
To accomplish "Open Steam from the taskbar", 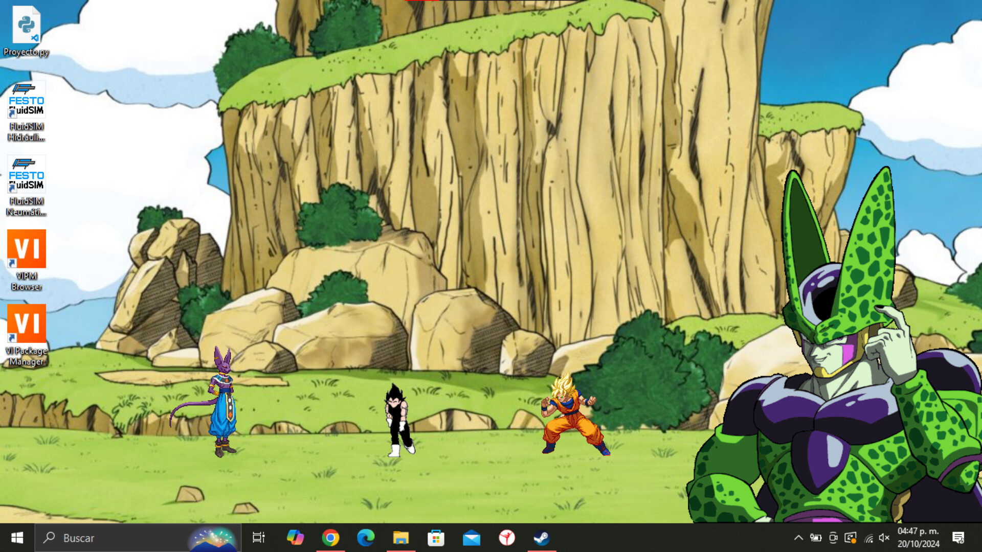I will click(x=542, y=538).
